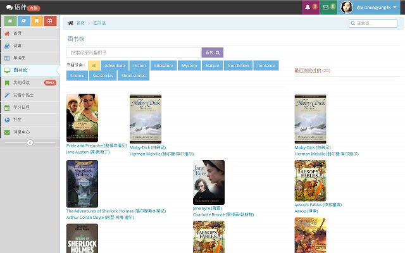Open Pride and Prejudice book cover
This screenshot has height=253, width=405.
(82, 118)
